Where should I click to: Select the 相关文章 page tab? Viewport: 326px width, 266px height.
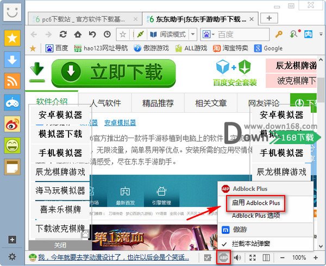pos(211,103)
